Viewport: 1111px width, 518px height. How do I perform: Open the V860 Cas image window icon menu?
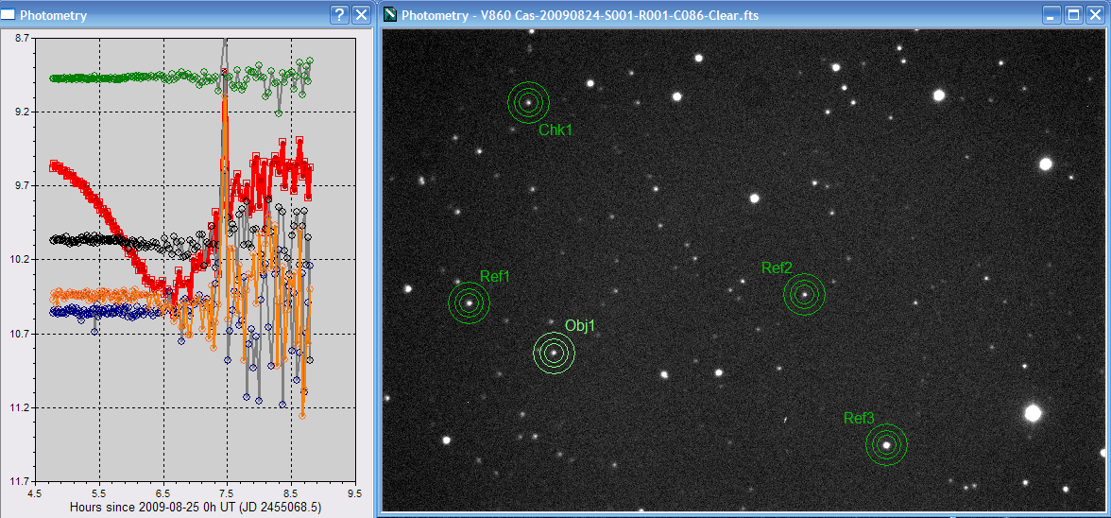389,15
